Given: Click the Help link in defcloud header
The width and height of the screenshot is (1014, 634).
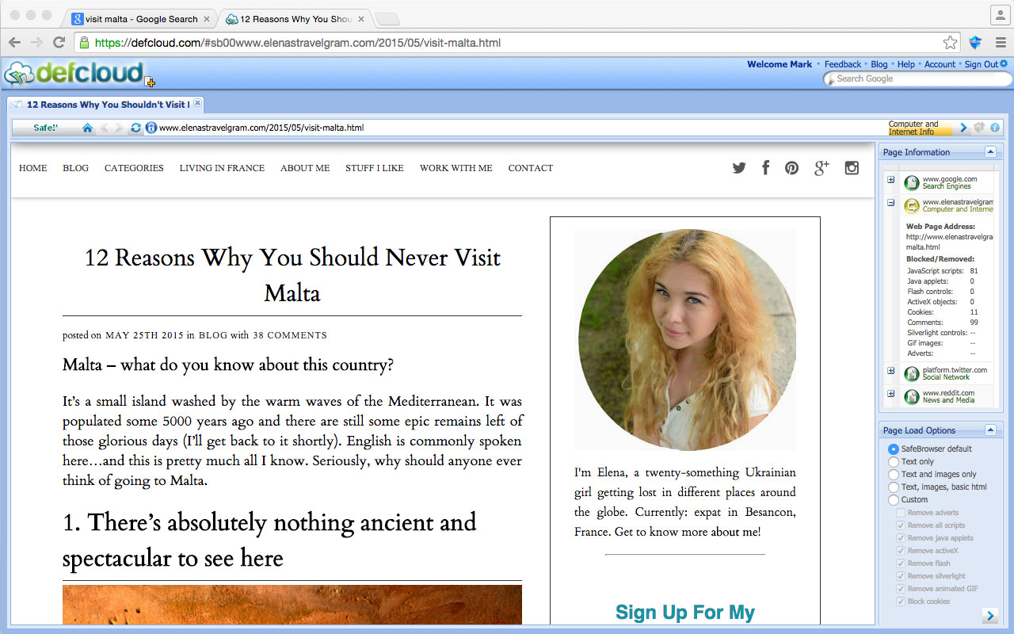Looking at the screenshot, I should click(x=906, y=64).
